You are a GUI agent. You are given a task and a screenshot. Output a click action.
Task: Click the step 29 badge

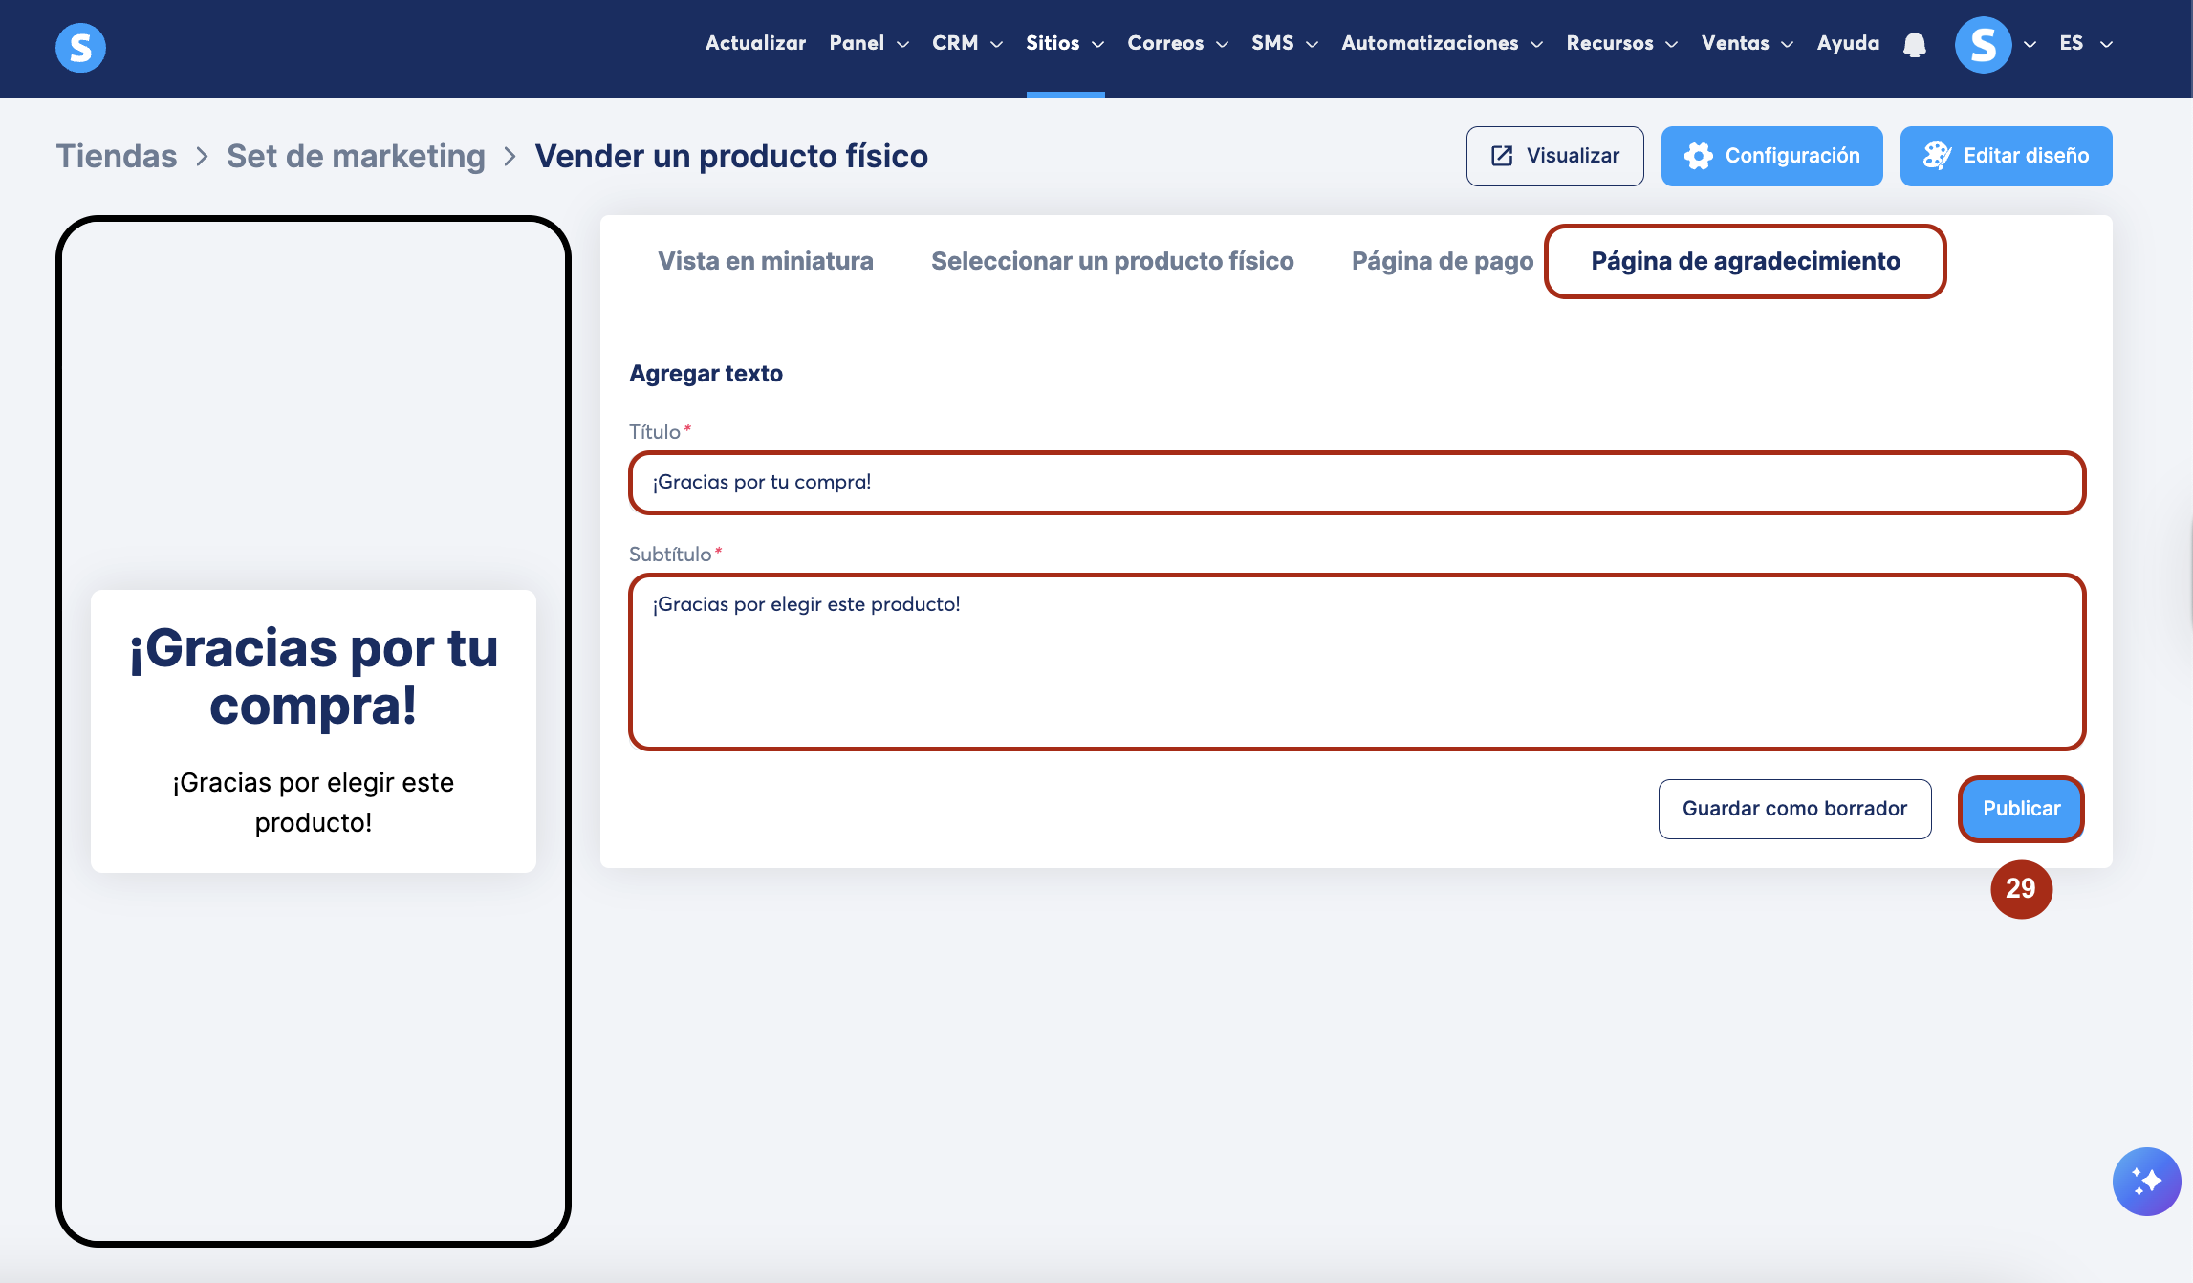2021,889
